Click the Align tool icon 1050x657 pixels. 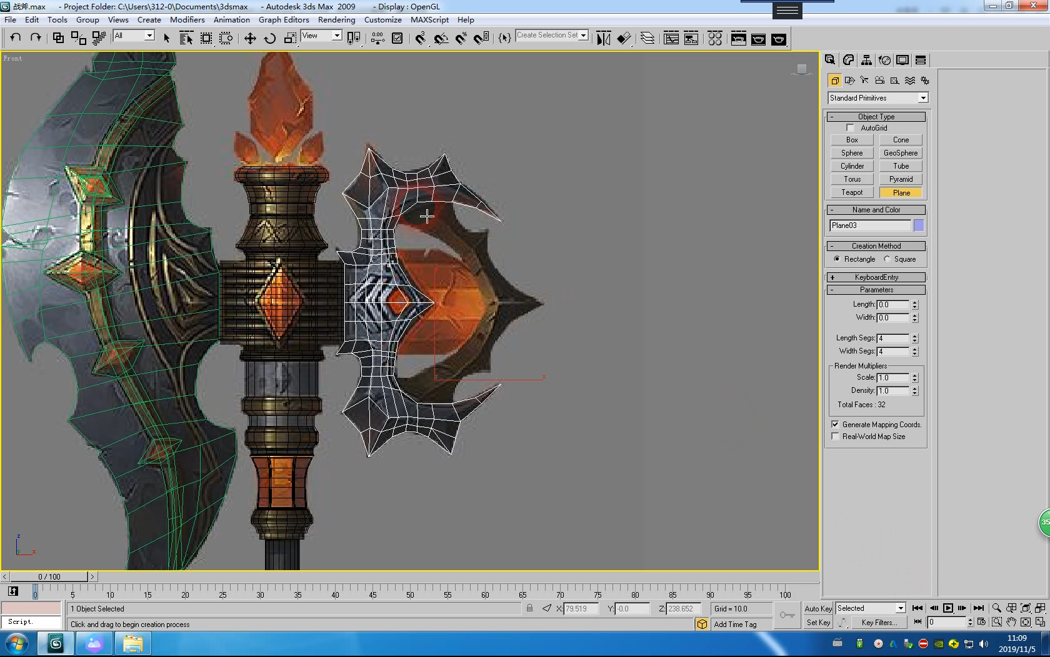click(x=624, y=38)
